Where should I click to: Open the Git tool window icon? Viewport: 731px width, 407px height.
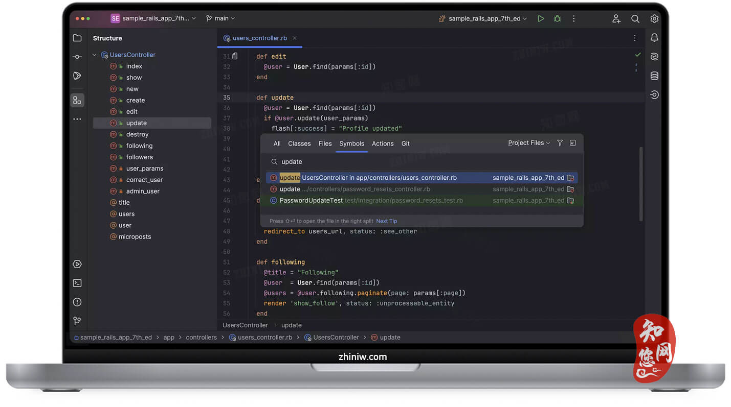(x=77, y=321)
